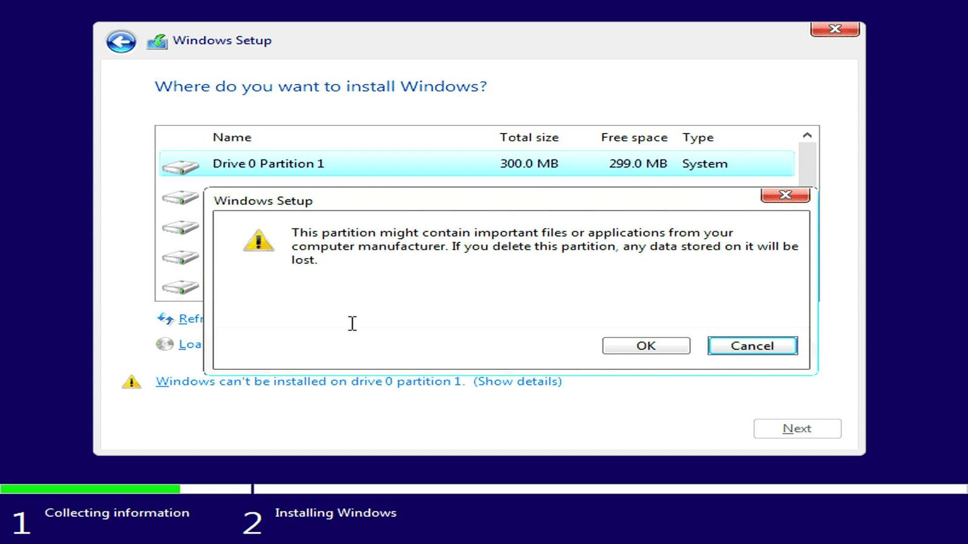Click the Collecting information step label
The height and width of the screenshot is (544, 968).
point(117,513)
